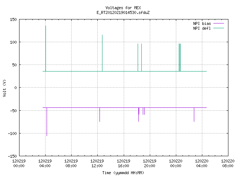
Task: Click the 'Volt (V)' y-axis label
Action: 4,88
